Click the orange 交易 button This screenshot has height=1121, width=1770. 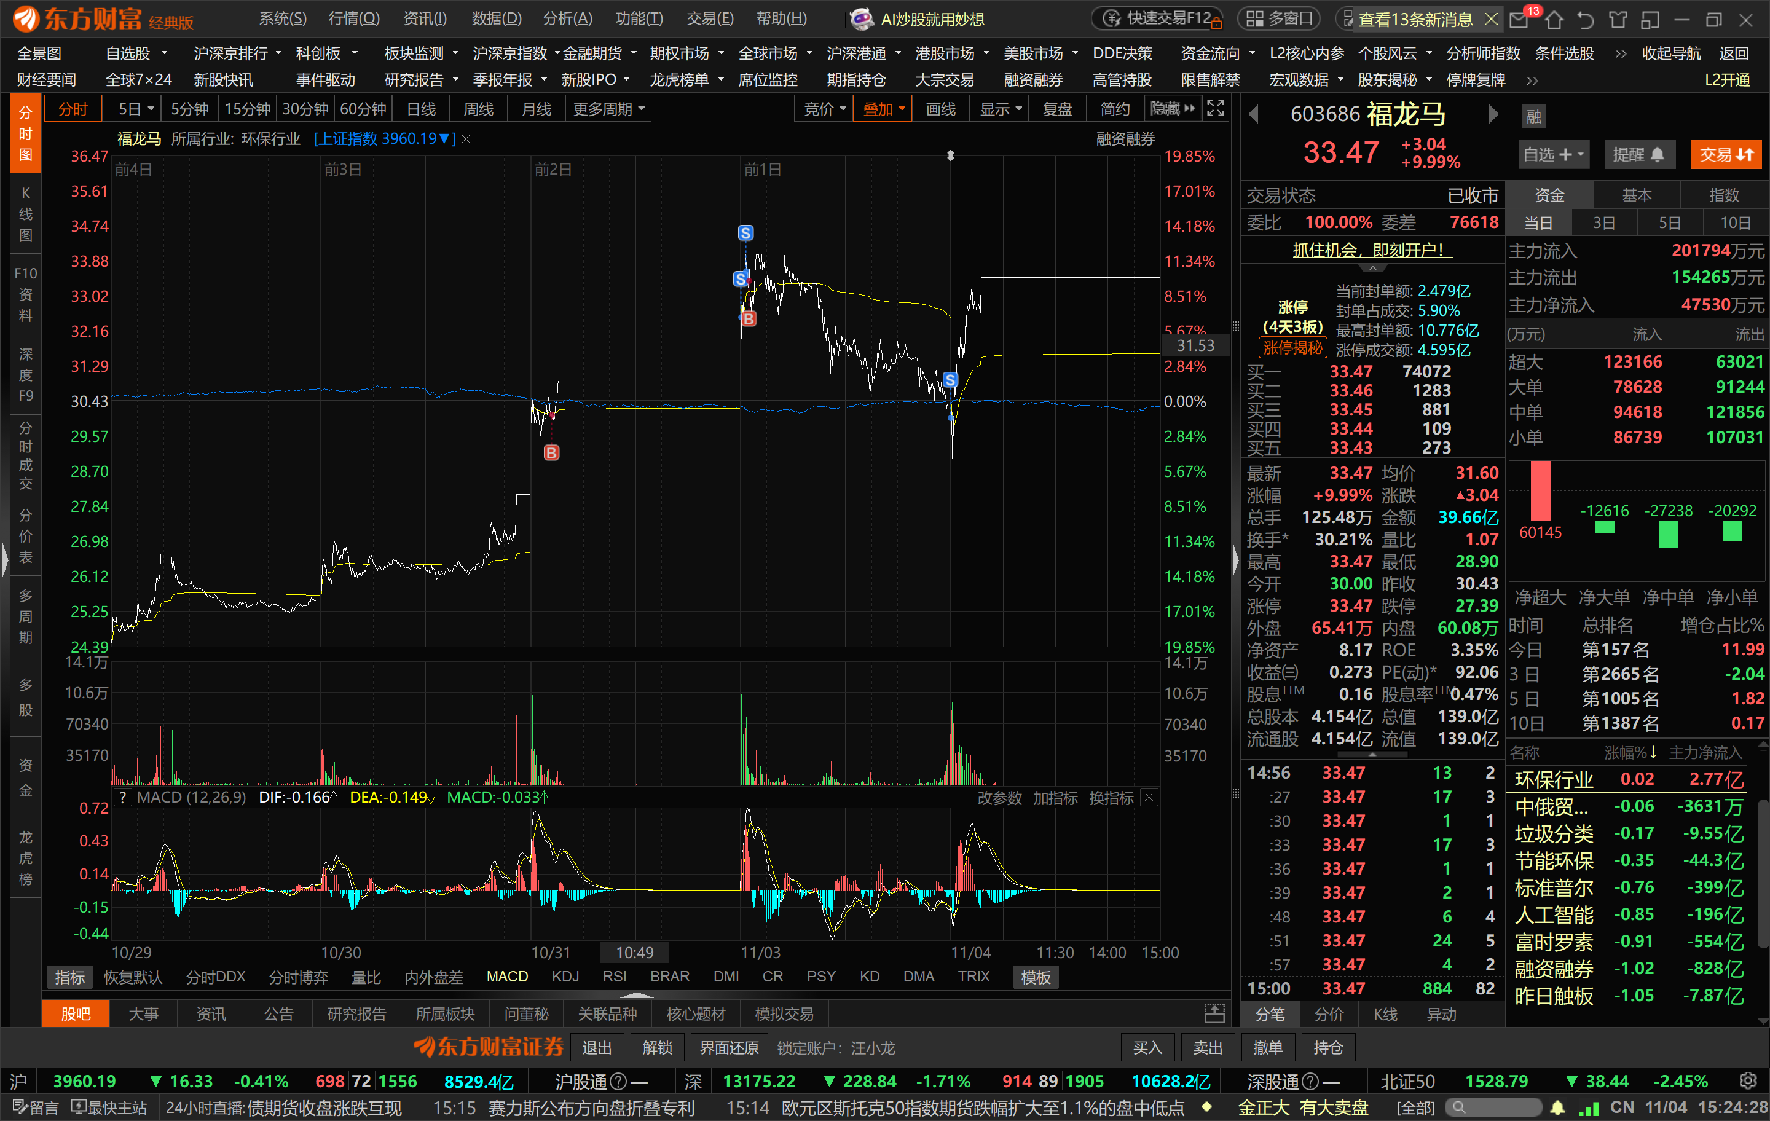[1725, 154]
